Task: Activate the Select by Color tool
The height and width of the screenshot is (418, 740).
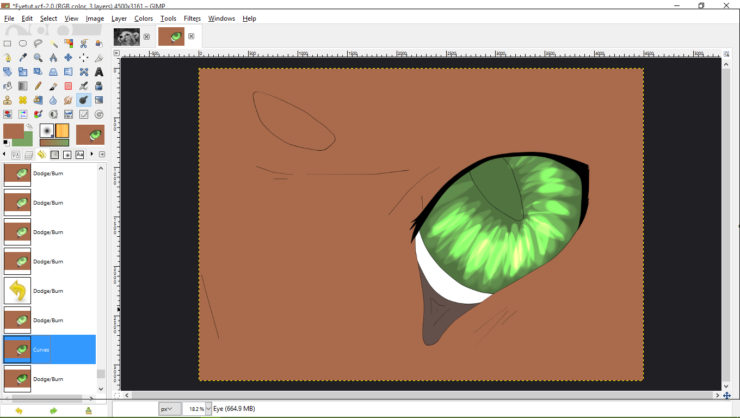Action: pos(69,44)
